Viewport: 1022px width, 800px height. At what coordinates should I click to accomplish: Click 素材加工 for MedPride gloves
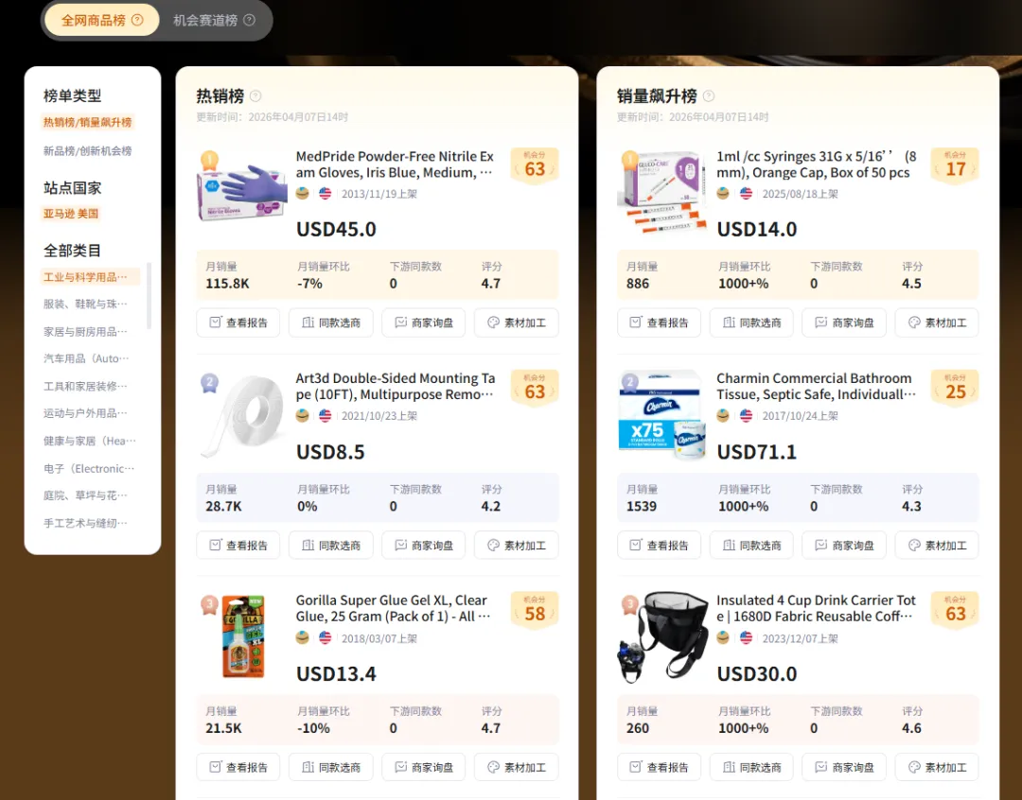point(517,322)
